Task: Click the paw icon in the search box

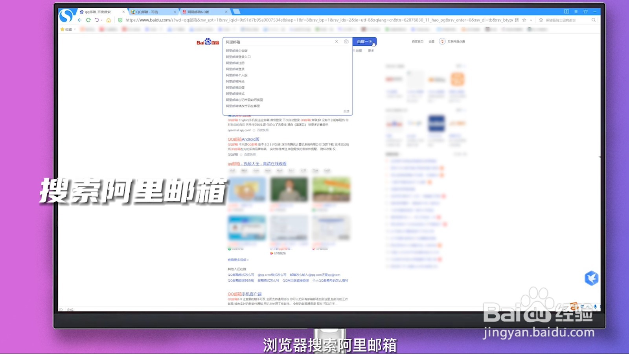Action: click(541, 20)
